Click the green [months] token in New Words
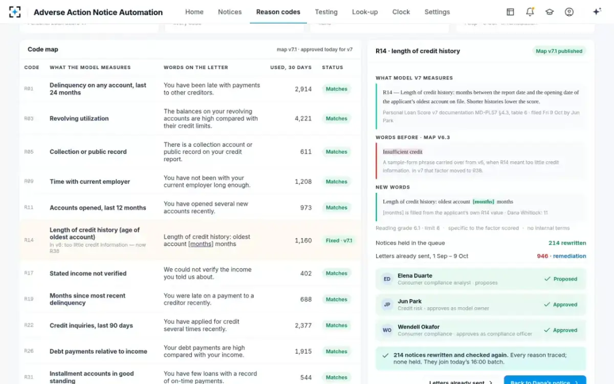The image size is (614, 384). coord(483,202)
